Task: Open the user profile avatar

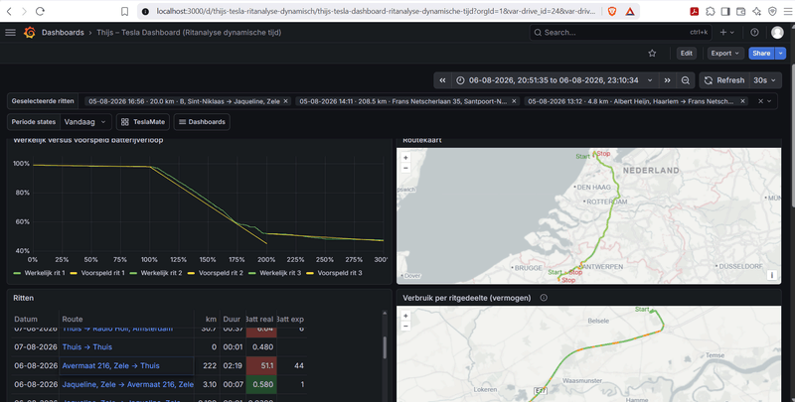Action: (x=777, y=33)
